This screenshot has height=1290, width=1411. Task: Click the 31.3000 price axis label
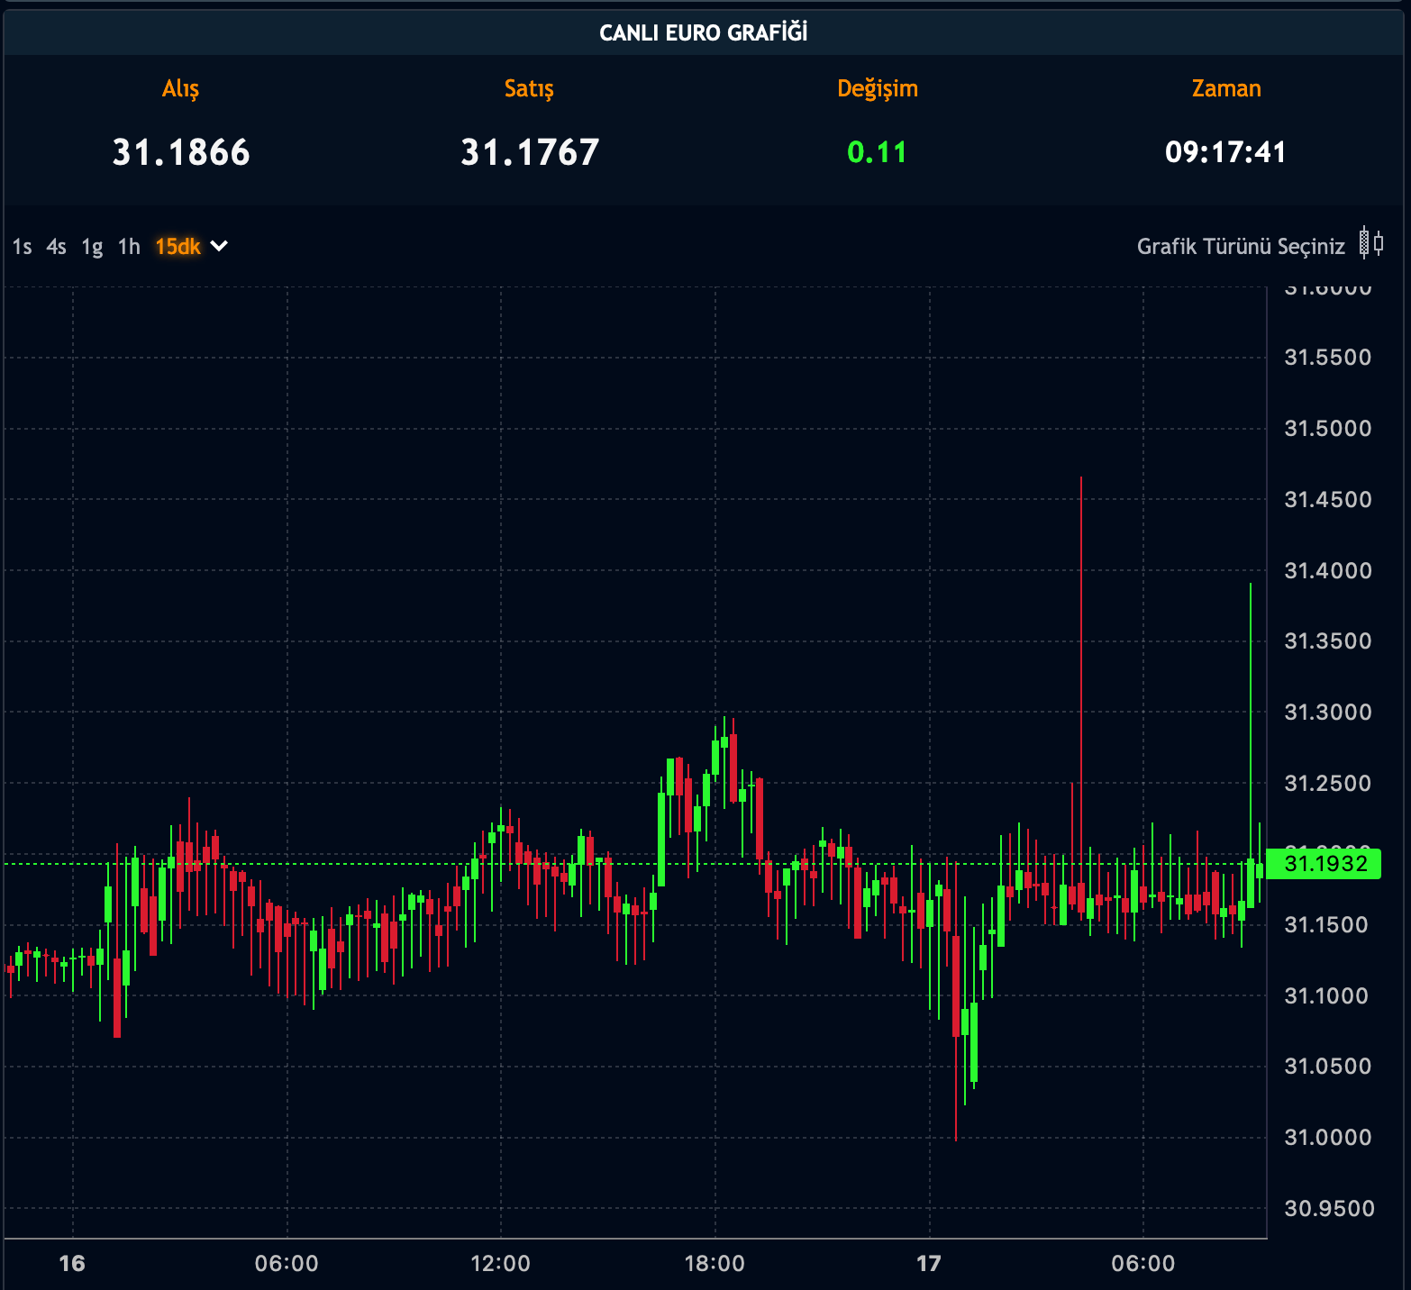pyautogui.click(x=1328, y=712)
